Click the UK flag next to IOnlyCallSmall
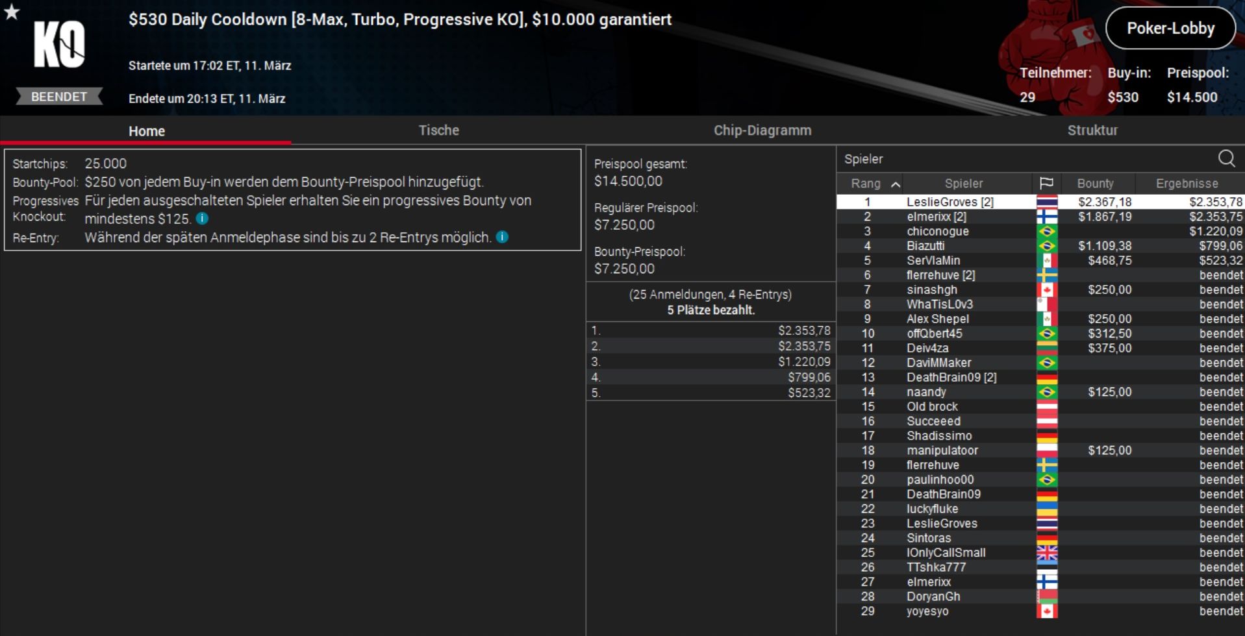This screenshot has width=1245, height=636. click(x=1047, y=553)
